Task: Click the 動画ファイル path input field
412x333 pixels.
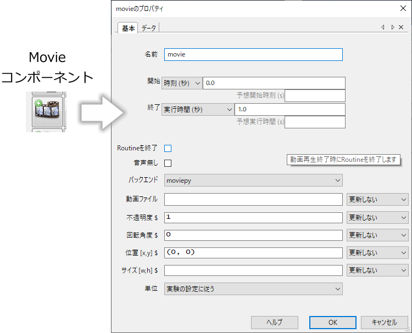Action: pos(253,200)
